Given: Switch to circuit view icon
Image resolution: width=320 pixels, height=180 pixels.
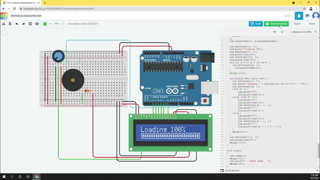Looking at the screenshot, I should coord(299,16).
